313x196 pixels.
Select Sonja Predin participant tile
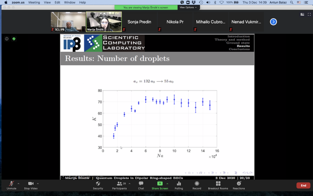coord(139,22)
